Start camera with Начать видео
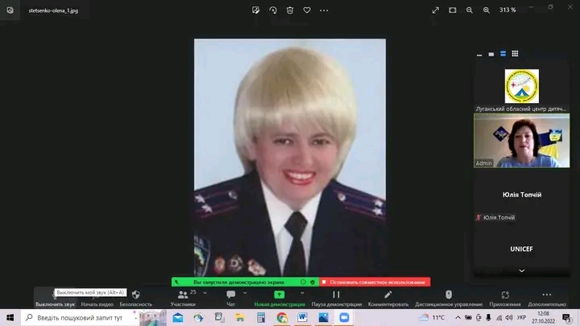 97,299
